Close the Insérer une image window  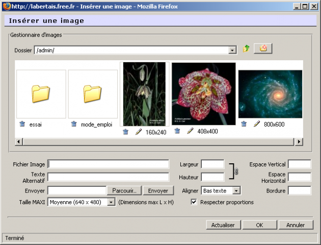click(x=314, y=7)
